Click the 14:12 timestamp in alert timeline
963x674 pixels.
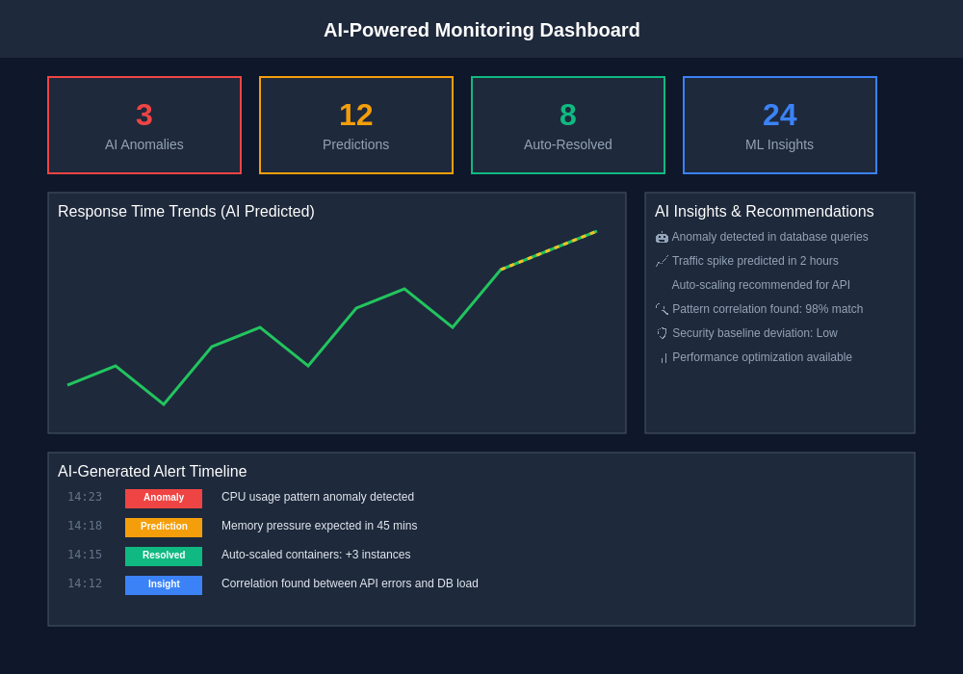point(85,583)
